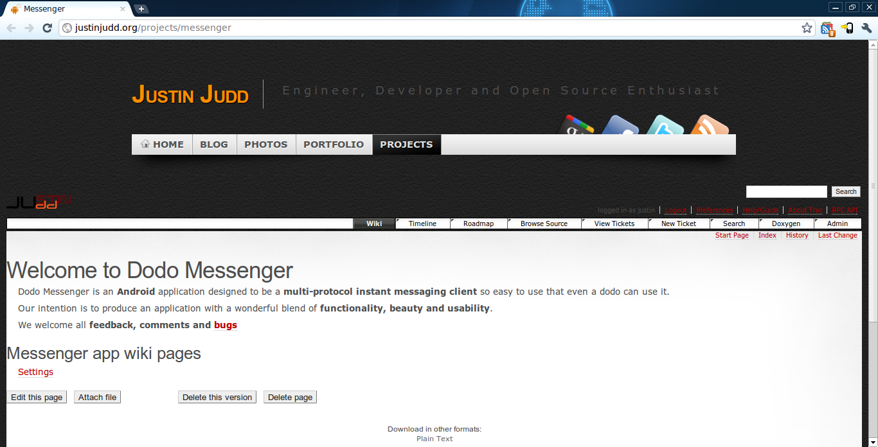Click the Facebook social icon

pos(620,126)
